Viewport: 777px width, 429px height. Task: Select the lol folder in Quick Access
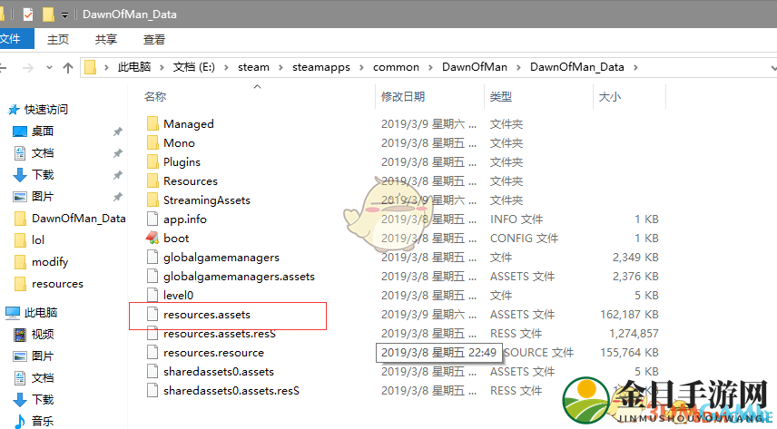pyautogui.click(x=37, y=240)
